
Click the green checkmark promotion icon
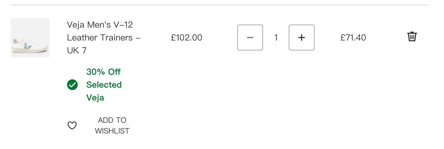click(x=72, y=85)
